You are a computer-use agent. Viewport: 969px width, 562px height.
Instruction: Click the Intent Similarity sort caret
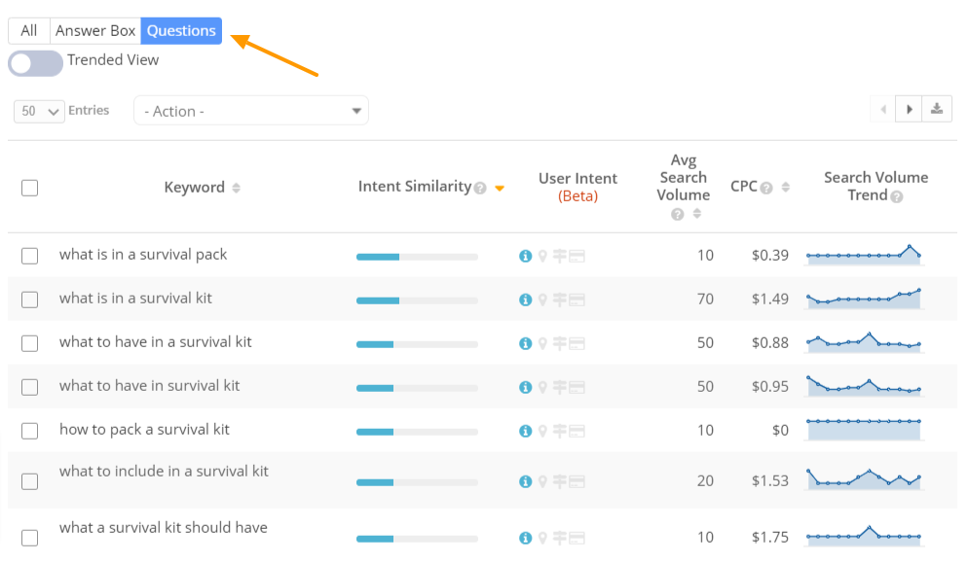[x=500, y=187]
